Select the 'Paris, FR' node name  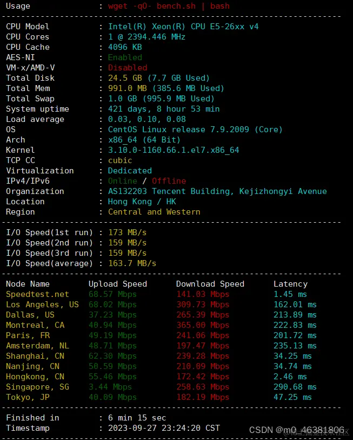[x=28, y=335]
